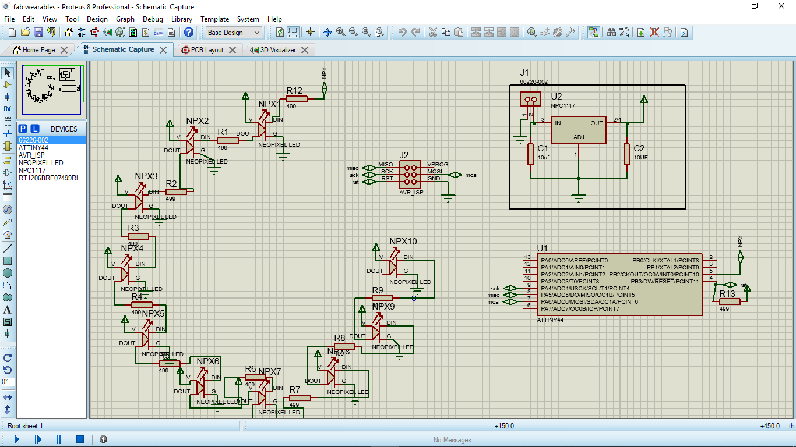Start the simulation with Play button
The image size is (796, 447).
pyautogui.click(x=16, y=439)
